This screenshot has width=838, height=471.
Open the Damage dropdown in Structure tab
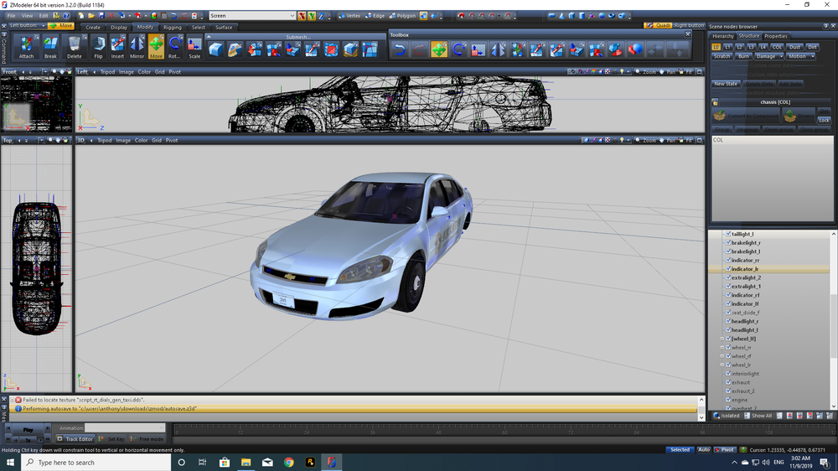(768, 56)
